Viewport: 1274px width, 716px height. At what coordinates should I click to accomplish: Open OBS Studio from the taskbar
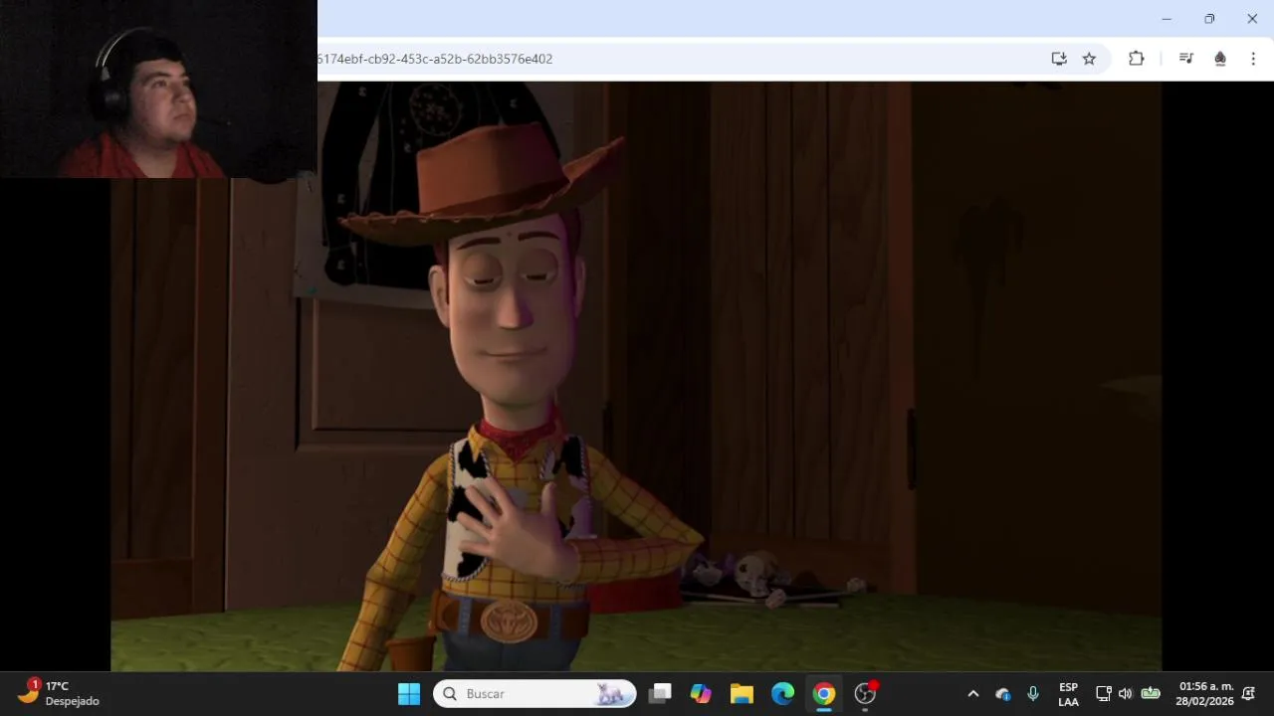tap(866, 693)
